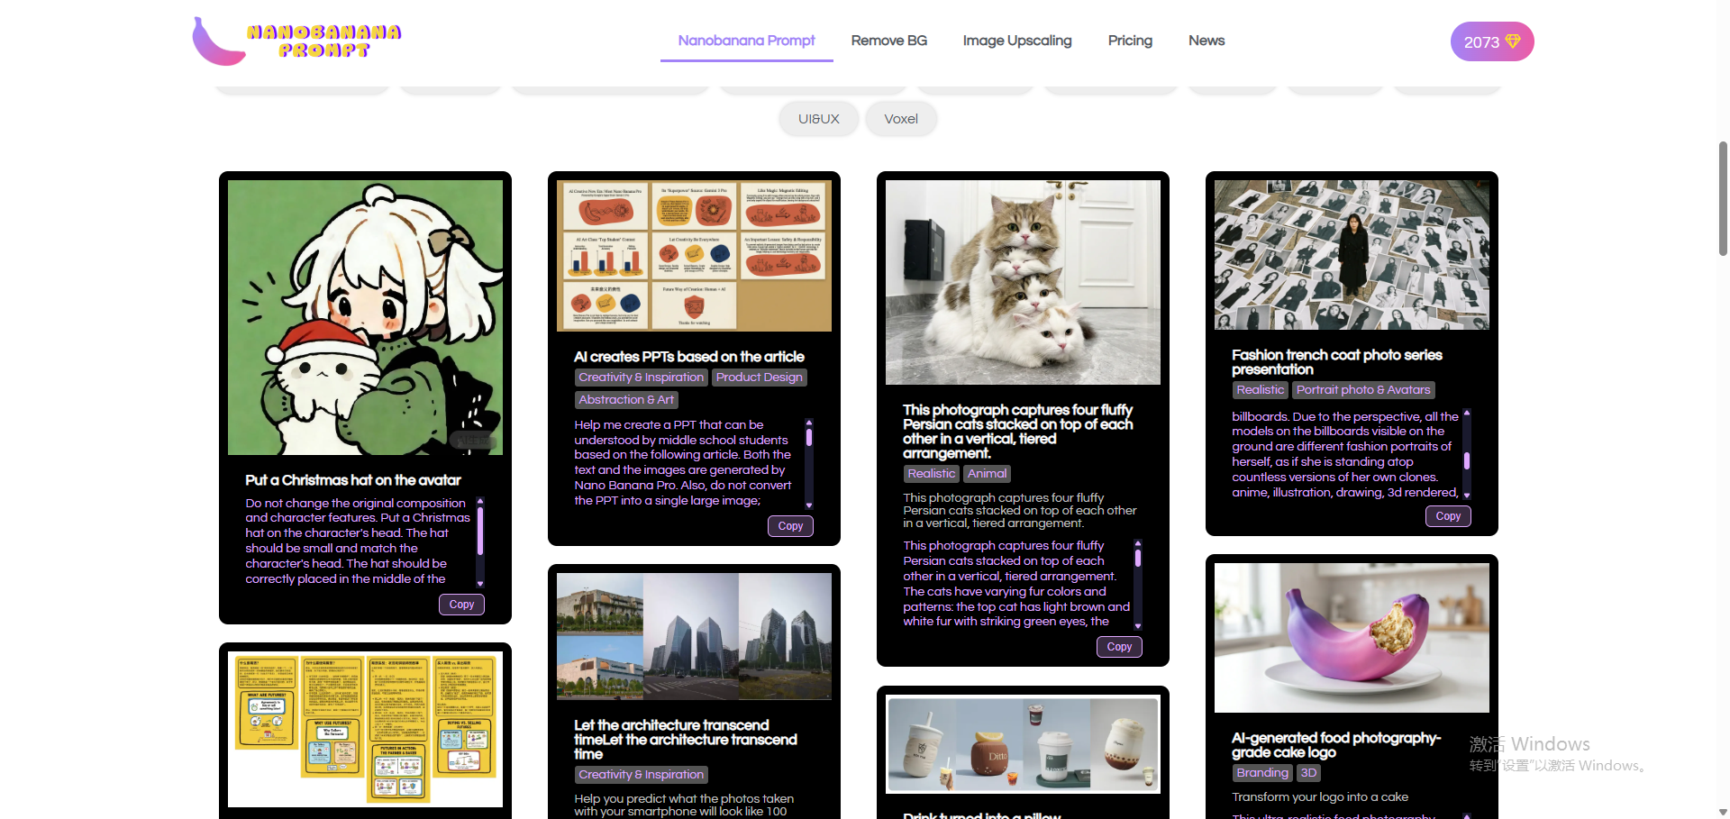1730x819 pixels.
Task: Copy the AI creates PPTs prompt
Action: pyautogui.click(x=790, y=526)
